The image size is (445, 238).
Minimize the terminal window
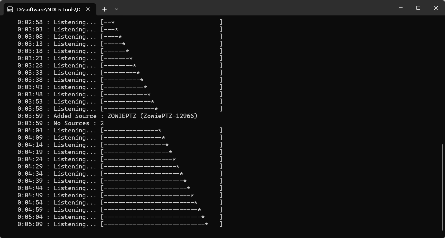click(x=400, y=8)
